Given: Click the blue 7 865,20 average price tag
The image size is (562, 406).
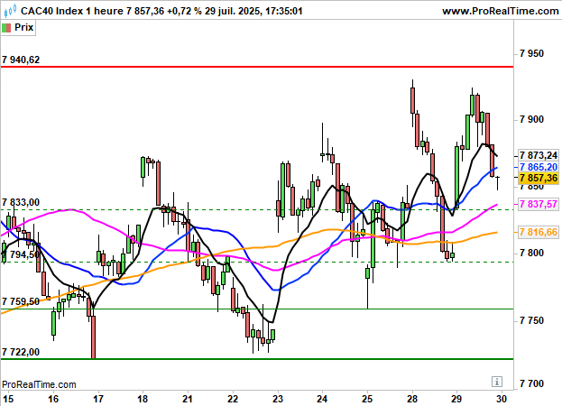Looking at the screenshot, I should [x=539, y=167].
